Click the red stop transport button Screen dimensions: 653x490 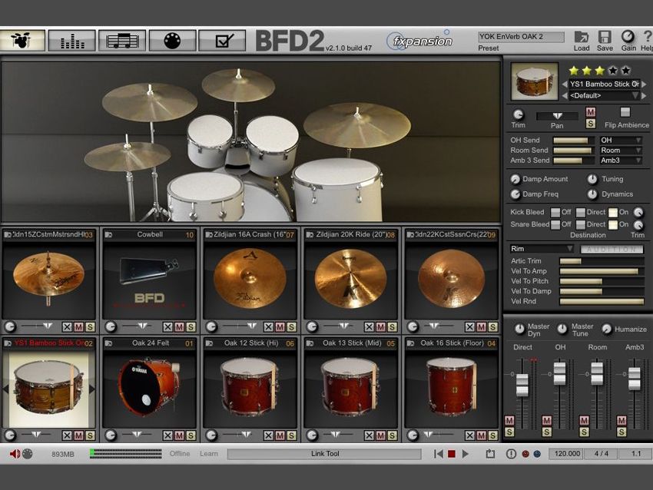[x=452, y=454]
